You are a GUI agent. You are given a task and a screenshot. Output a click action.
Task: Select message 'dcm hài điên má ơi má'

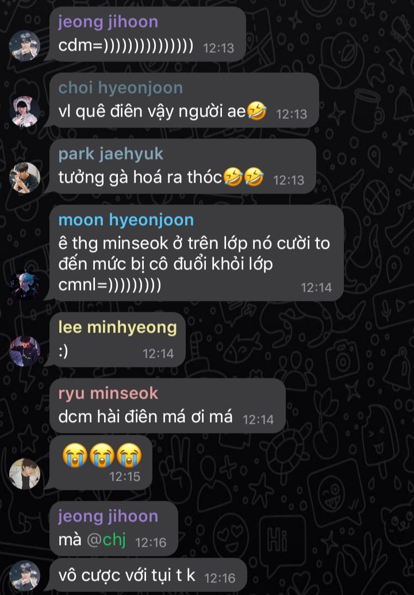pyautogui.click(x=167, y=405)
